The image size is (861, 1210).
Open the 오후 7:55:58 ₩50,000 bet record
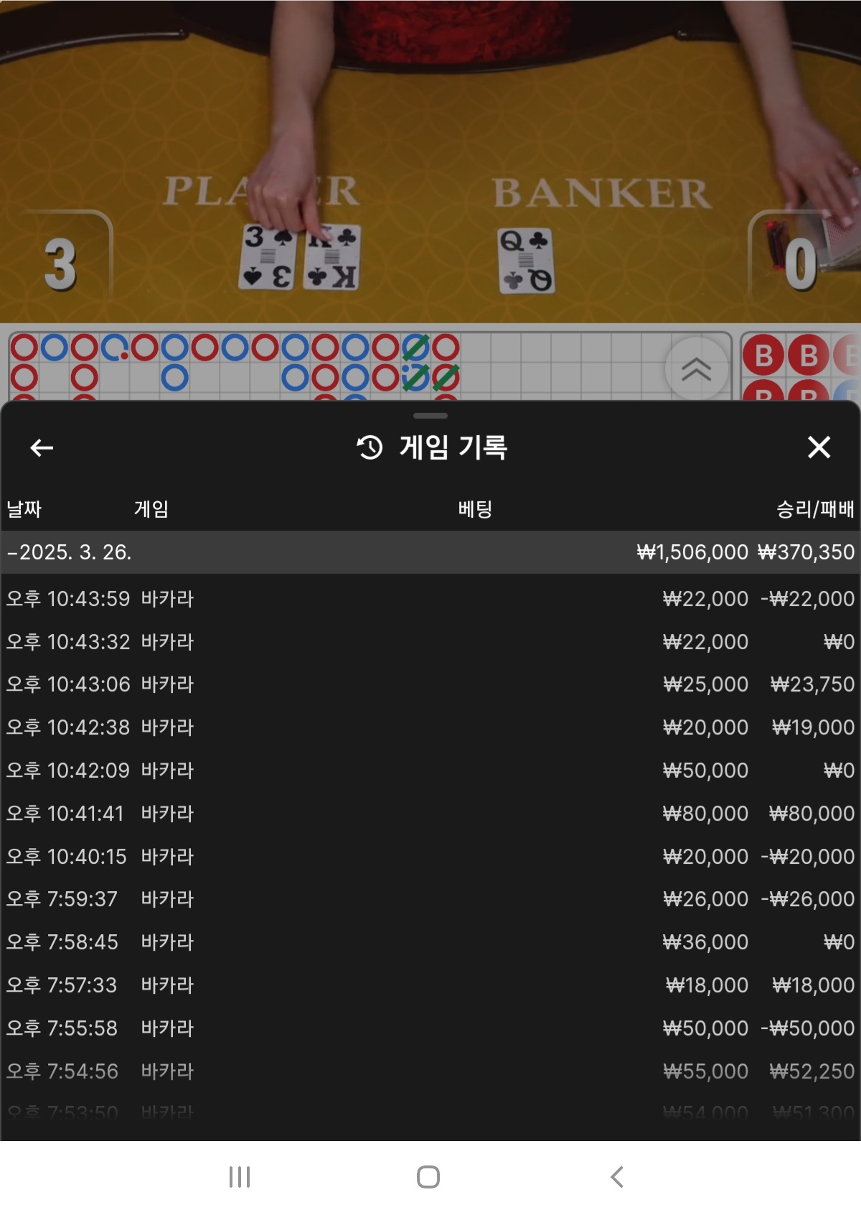pos(430,1028)
